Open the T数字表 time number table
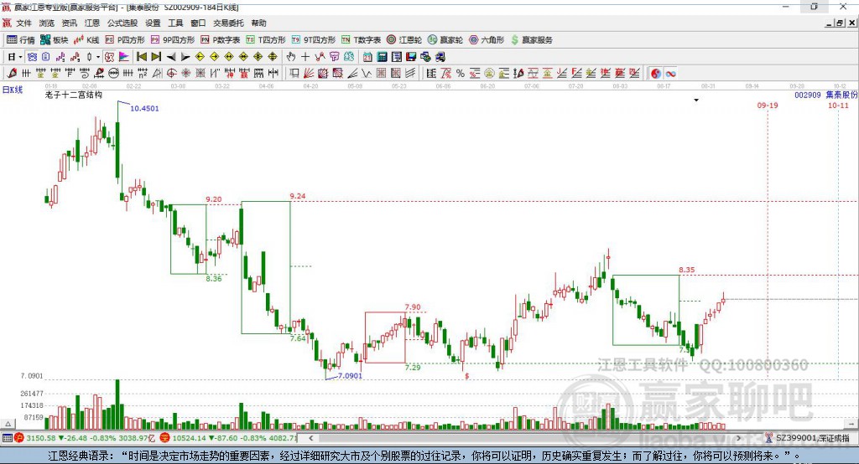The image size is (859, 464). tap(361, 40)
